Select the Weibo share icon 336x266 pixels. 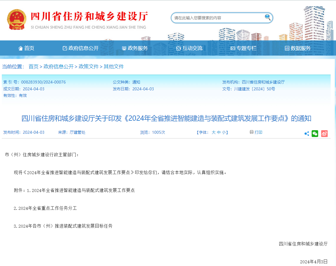pyautogui.click(x=324, y=133)
